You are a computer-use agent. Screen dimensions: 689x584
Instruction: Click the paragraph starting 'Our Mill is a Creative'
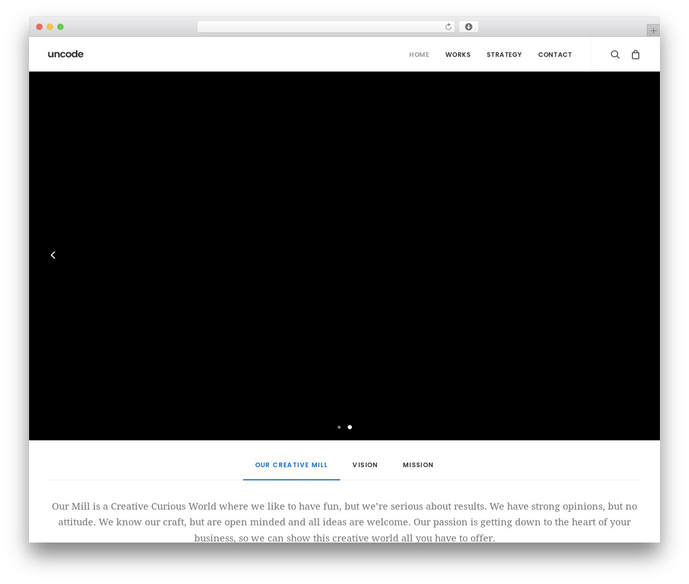344,522
